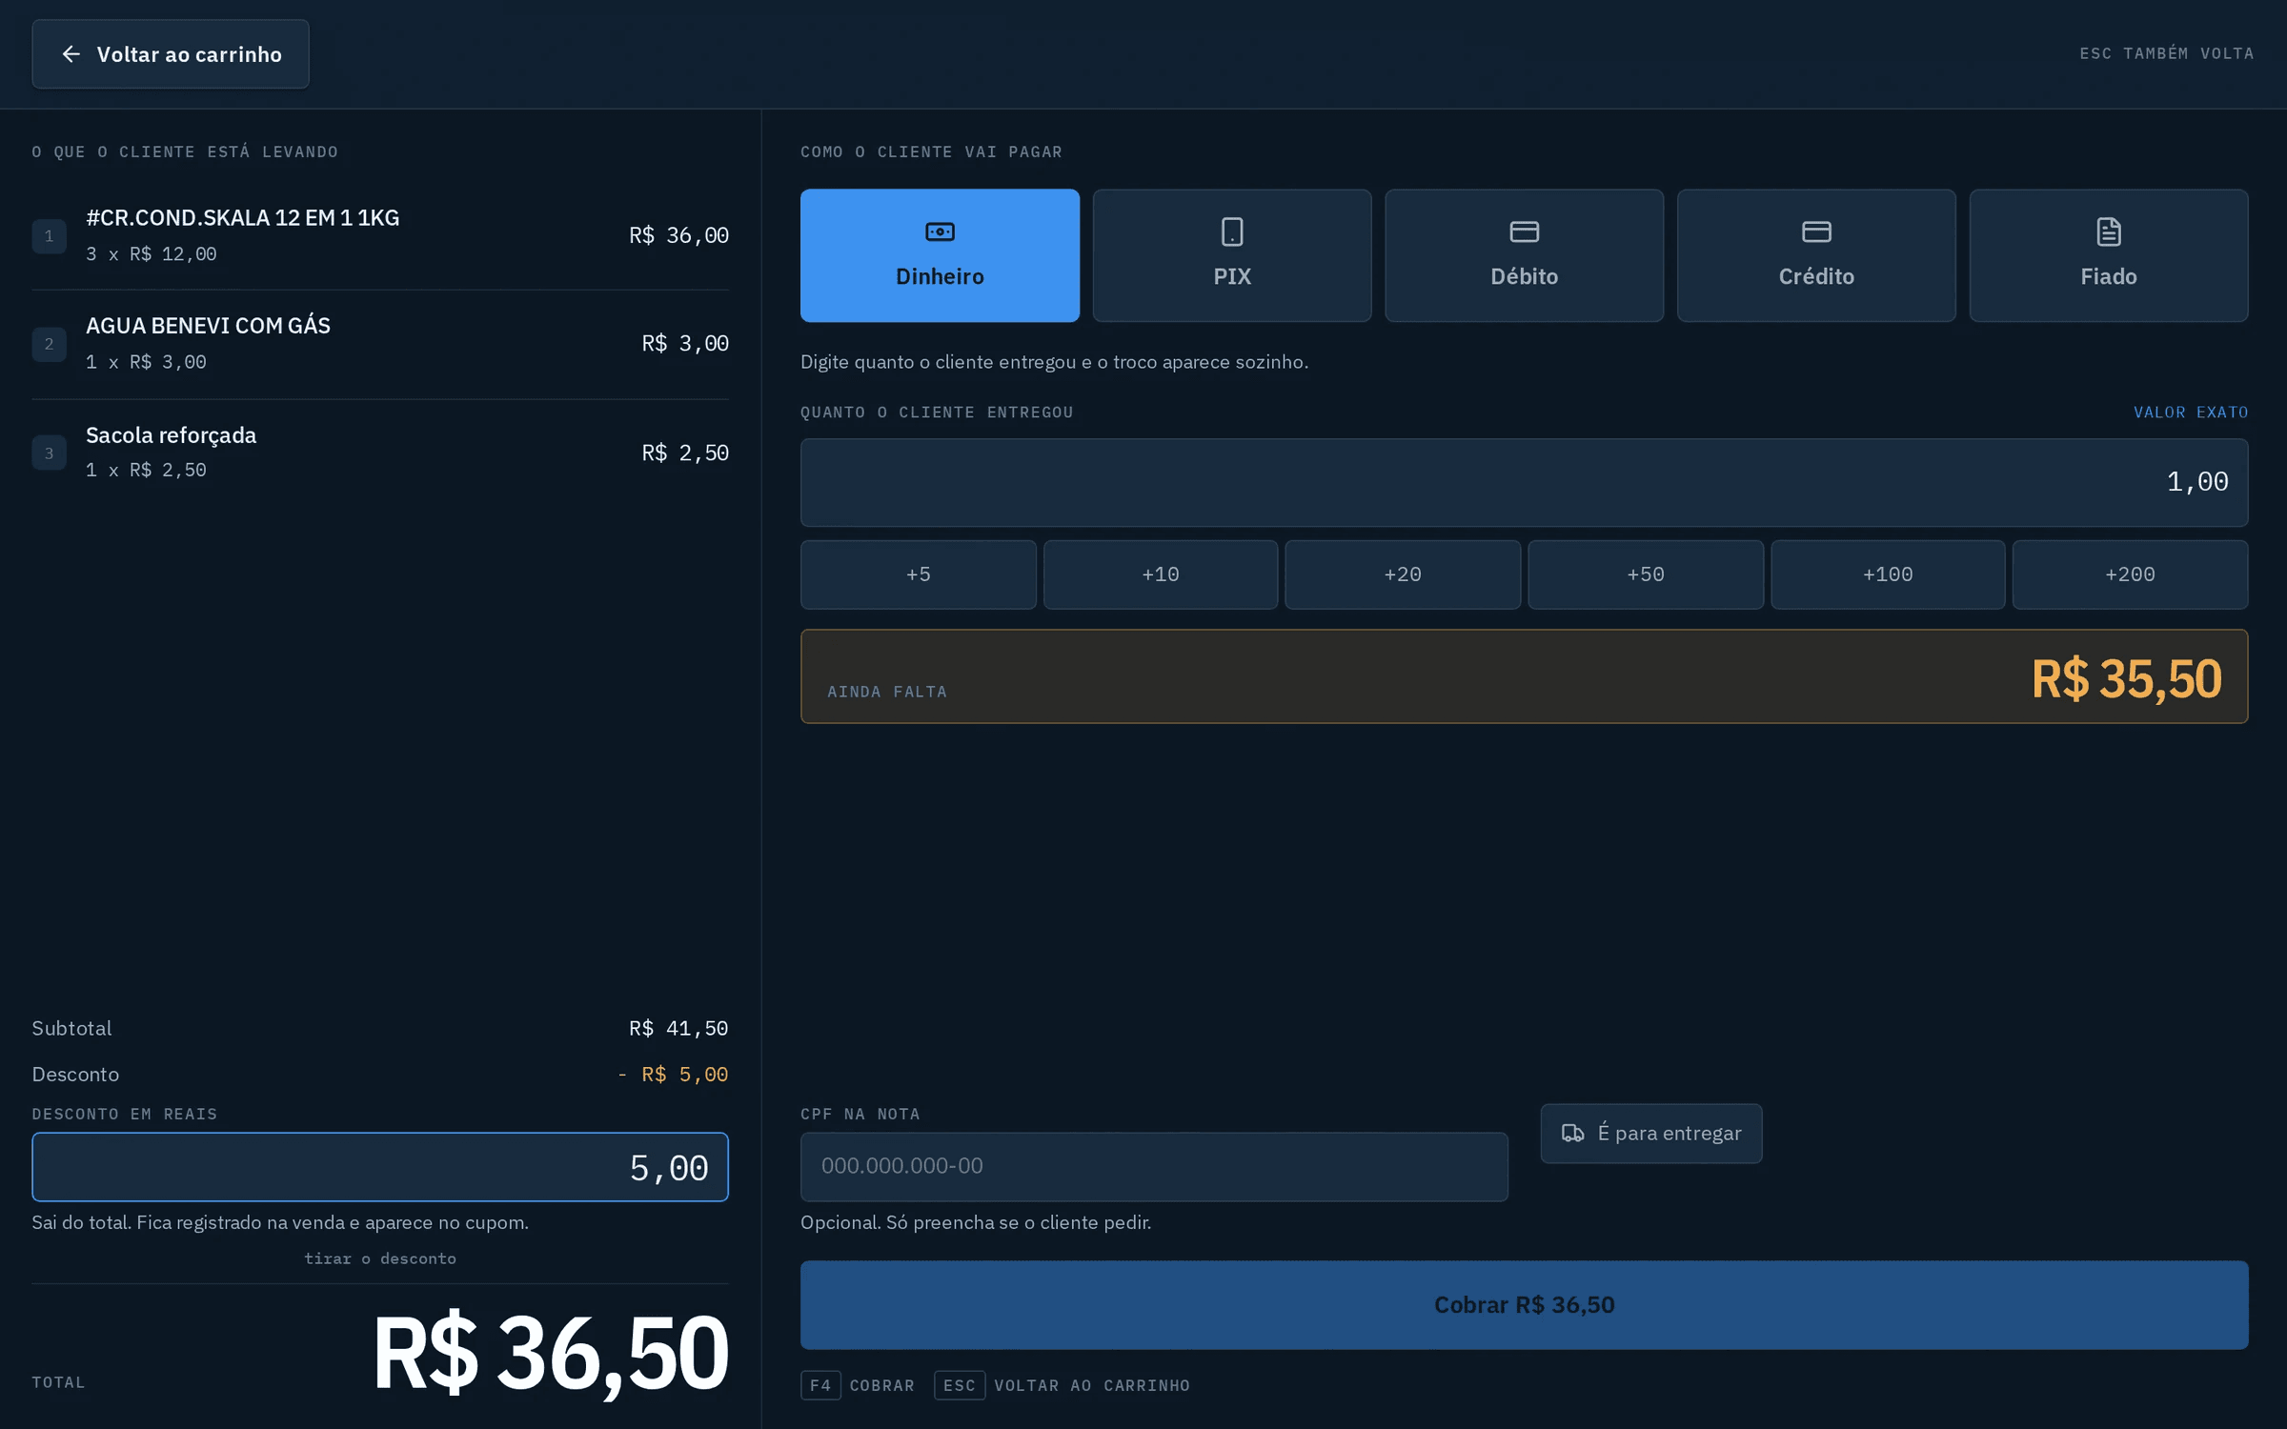Click the back arrow icon beside Voltar ao carrinho
Viewport: 2287px width, 1429px height.
click(71, 54)
